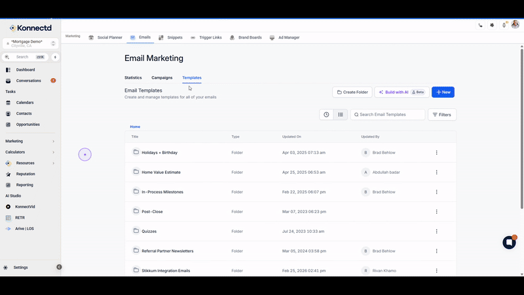
Task: Open Conversations in sidebar
Action: pos(28,81)
